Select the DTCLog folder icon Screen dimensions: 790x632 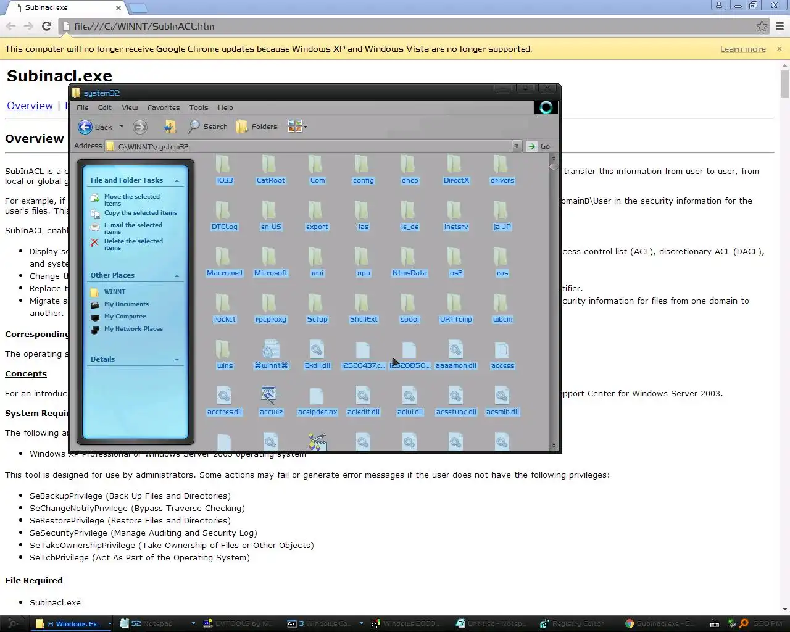[x=224, y=210]
